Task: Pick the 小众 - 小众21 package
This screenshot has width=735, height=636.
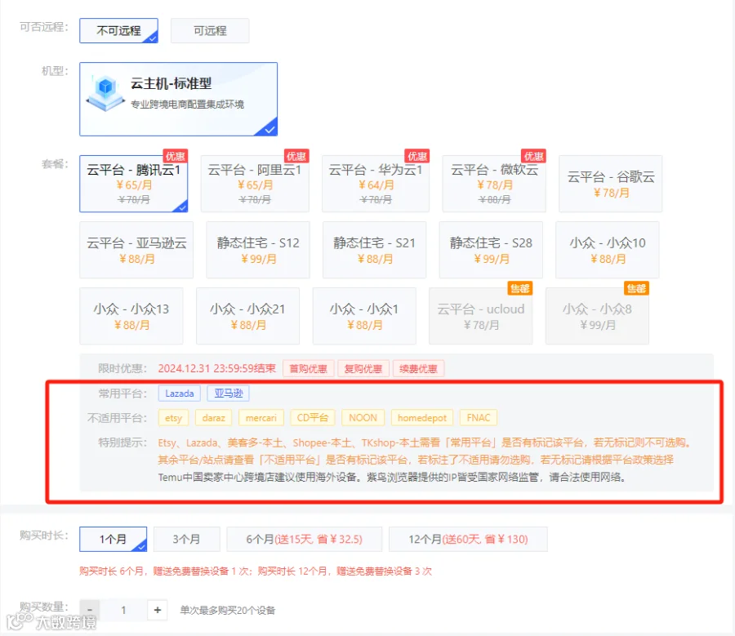Action: coord(247,316)
